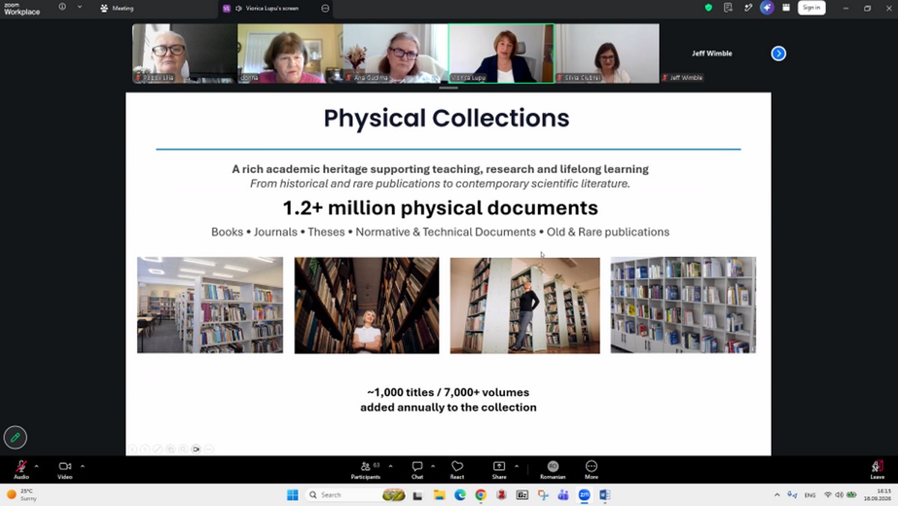898x506 pixels.
Task: Open Microsoft Edge from taskbar
Action: point(459,495)
